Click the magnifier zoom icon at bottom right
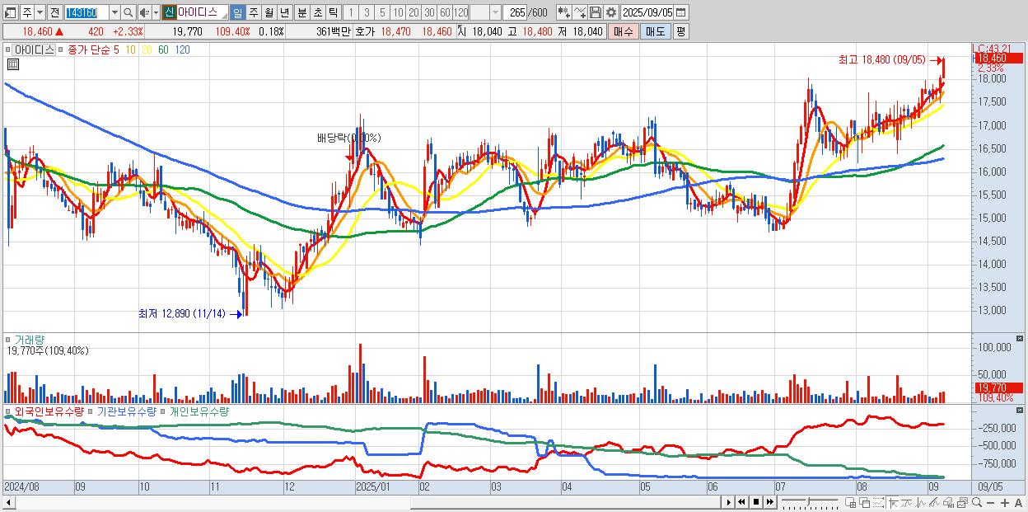1028x512 pixels. pos(977,503)
